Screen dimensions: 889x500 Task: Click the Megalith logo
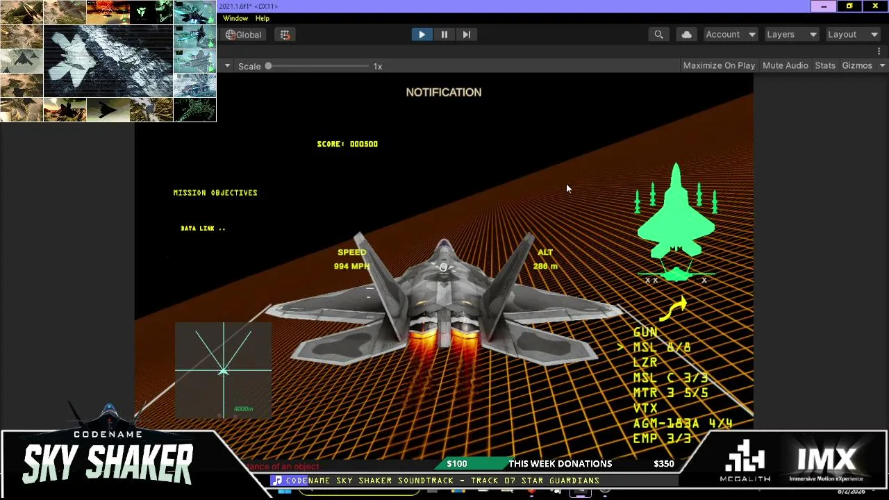(x=745, y=460)
